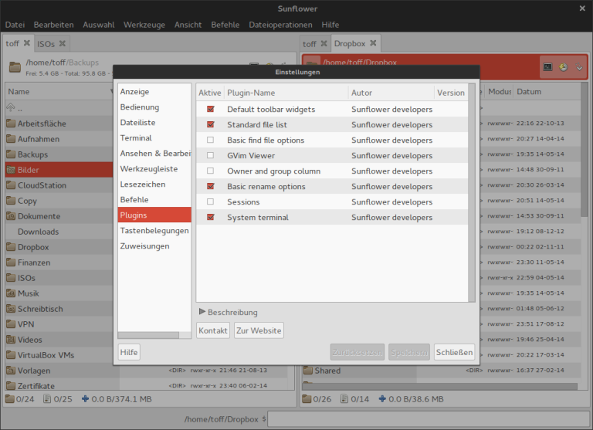Image resolution: width=593 pixels, height=430 pixels.
Task: Uncheck the Standard file list plugin
Action: (x=211, y=124)
